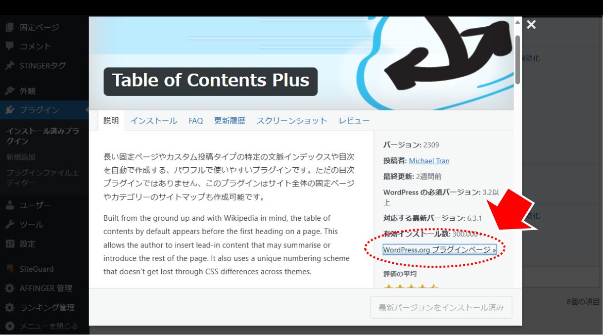603x335 pixels.
Task: Open the WordPress.org プラグインページ link
Action: pos(440,250)
